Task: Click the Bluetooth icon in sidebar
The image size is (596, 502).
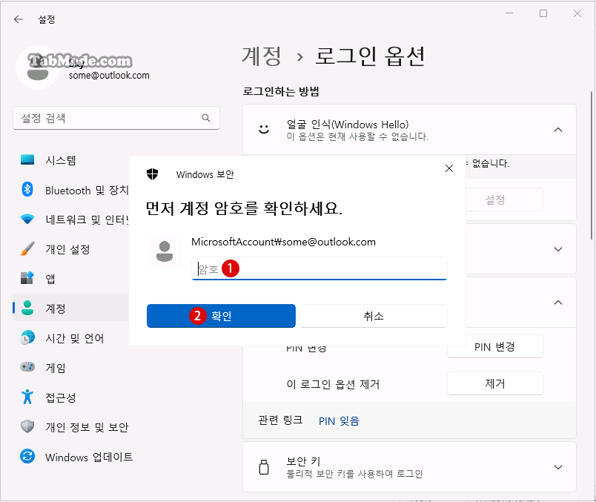Action: [27, 189]
